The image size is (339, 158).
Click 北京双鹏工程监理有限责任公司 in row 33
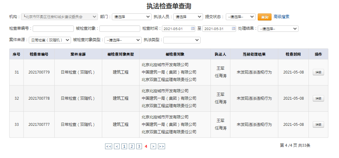(x=169, y=132)
